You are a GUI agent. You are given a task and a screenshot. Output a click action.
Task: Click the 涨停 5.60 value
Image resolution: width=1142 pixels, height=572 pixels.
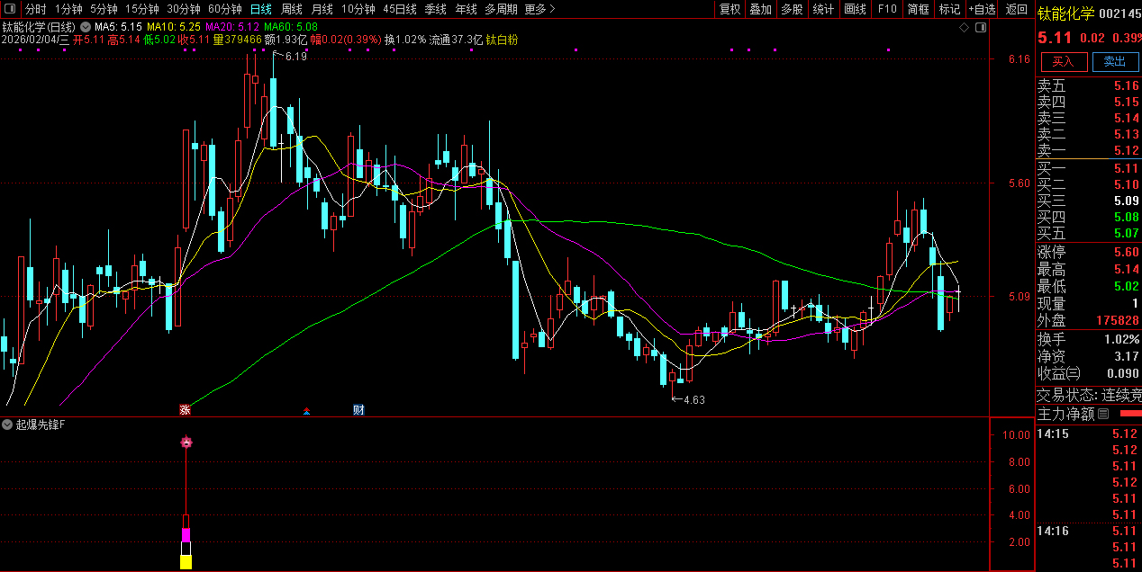click(x=1126, y=253)
